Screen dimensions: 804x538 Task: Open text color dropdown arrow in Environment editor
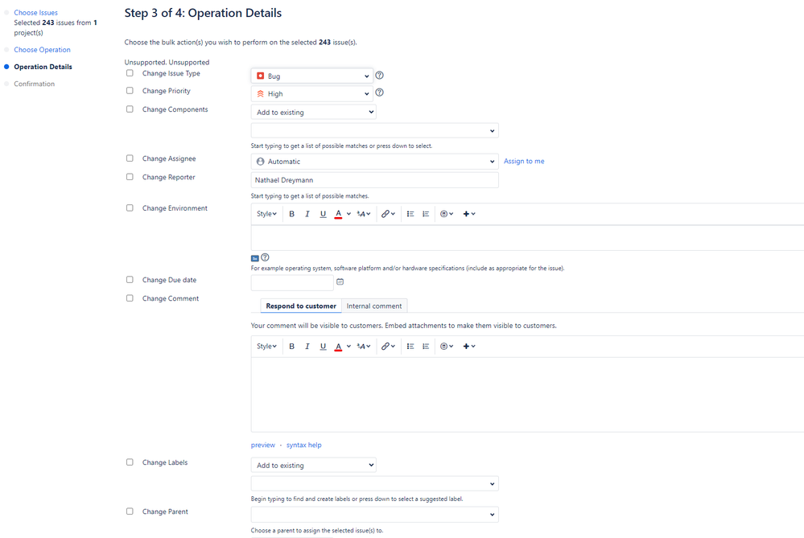[x=348, y=214]
